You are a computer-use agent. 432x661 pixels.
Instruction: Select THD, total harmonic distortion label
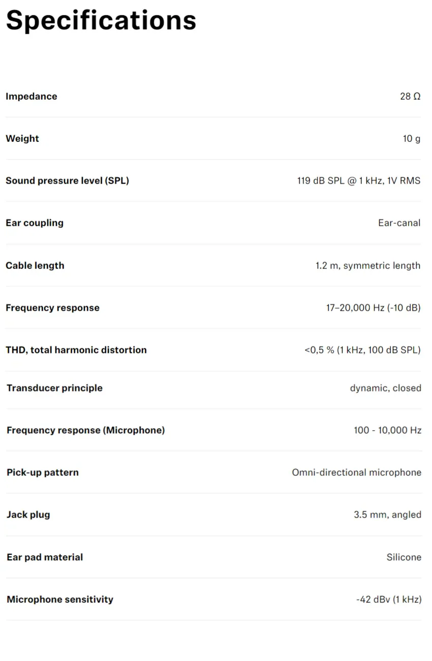[x=76, y=350]
